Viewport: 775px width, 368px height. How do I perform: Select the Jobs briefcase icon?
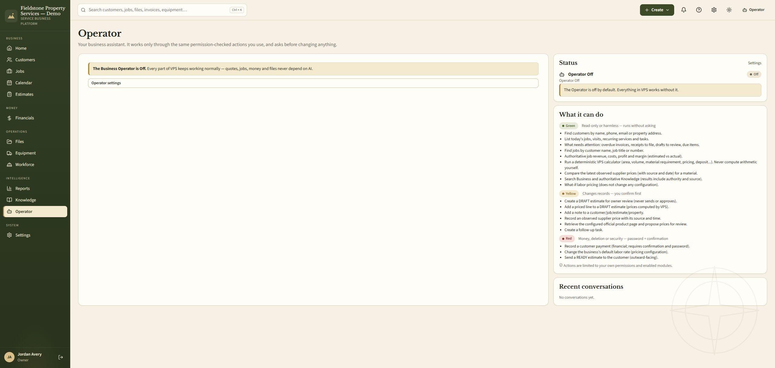click(9, 71)
